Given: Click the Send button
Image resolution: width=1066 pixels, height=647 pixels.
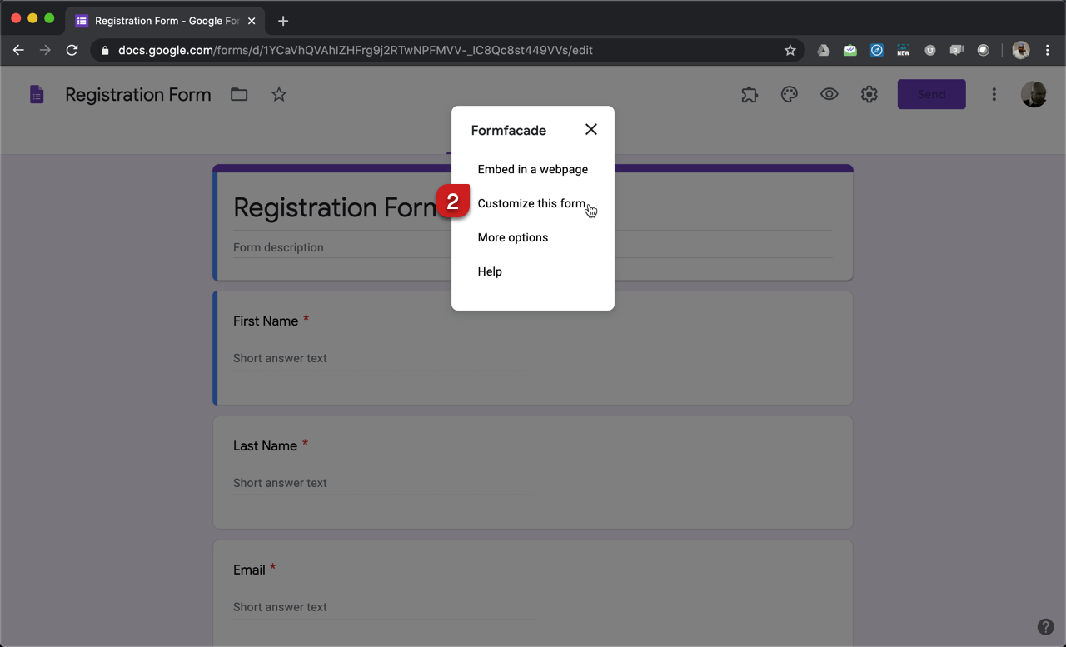Looking at the screenshot, I should pos(931,94).
